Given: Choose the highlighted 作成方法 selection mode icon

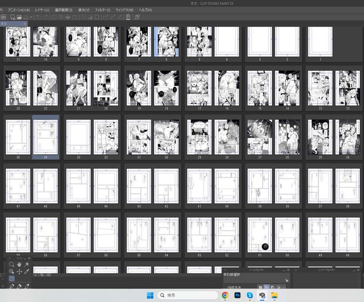Looking at the screenshot, I should [267, 287].
